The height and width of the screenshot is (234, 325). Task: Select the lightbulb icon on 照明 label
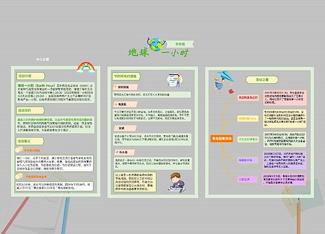116,86
